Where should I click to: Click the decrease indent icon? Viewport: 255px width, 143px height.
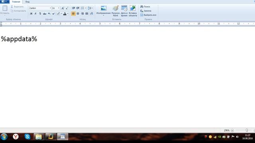pos(73,8)
